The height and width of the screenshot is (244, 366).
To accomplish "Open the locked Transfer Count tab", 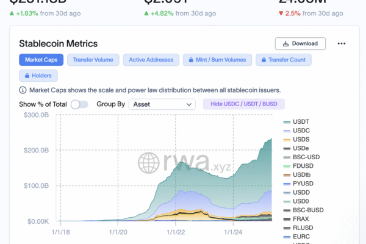I will point(284,60).
